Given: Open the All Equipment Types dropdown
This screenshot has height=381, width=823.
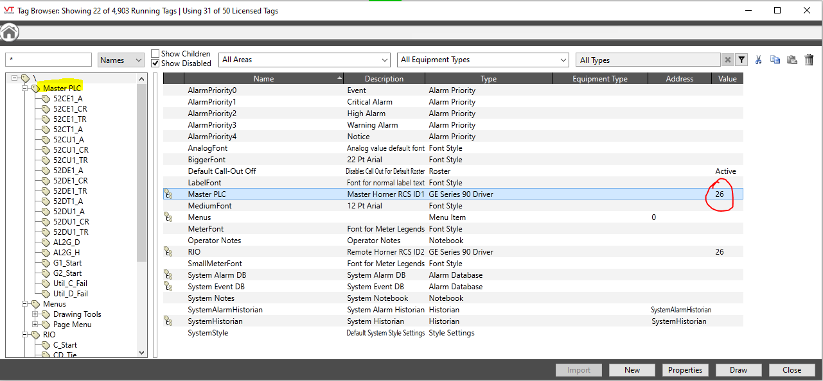Looking at the screenshot, I should click(x=483, y=60).
